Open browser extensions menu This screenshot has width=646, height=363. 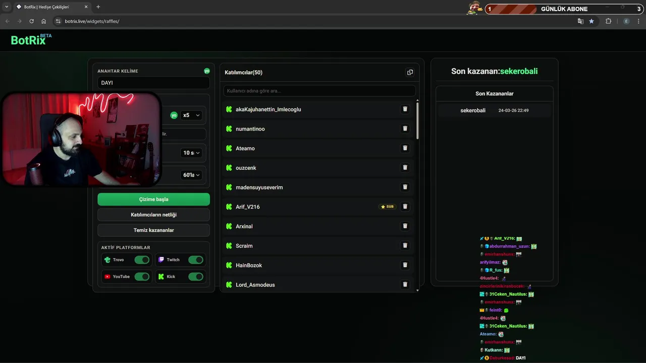pos(608,21)
